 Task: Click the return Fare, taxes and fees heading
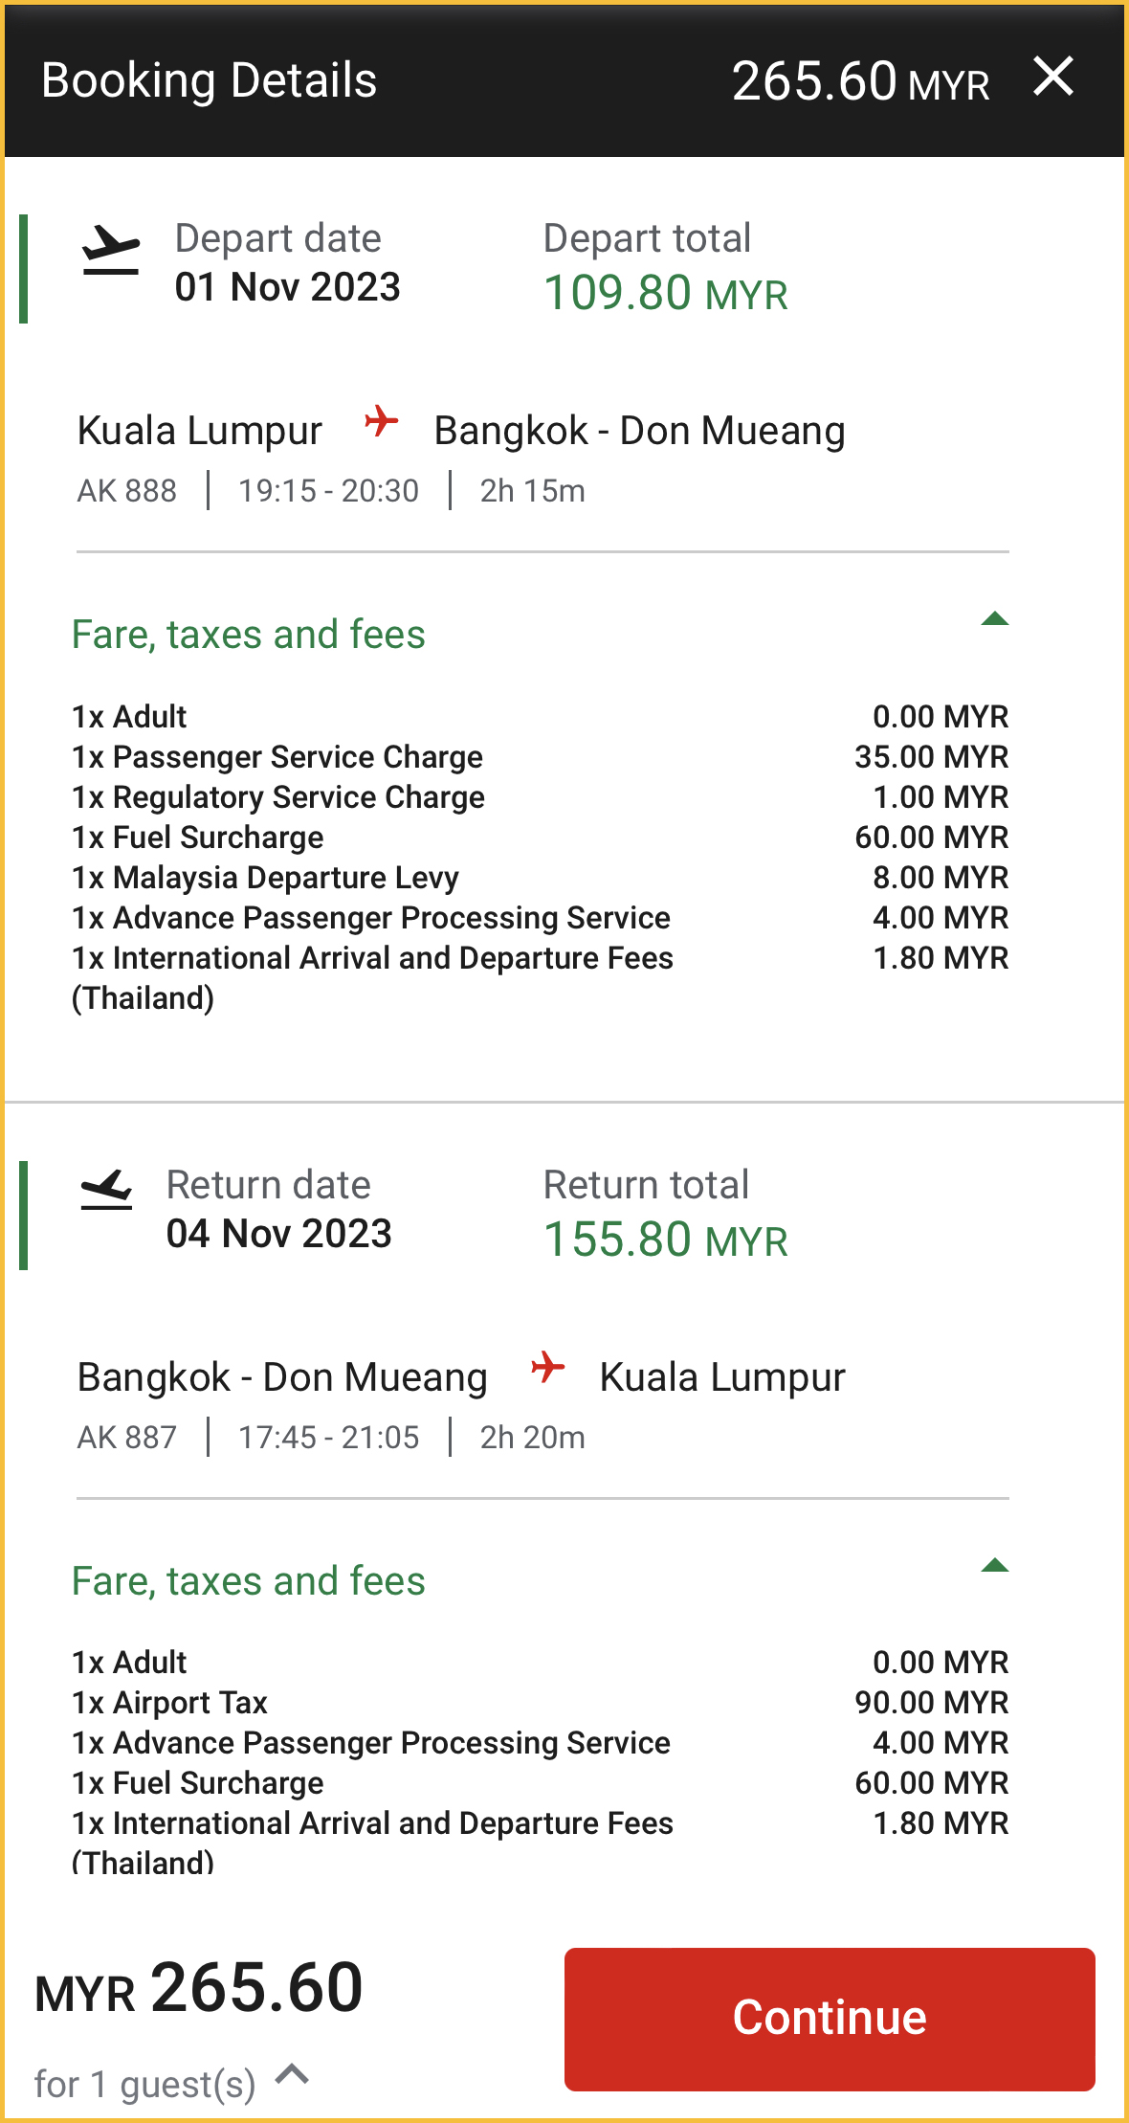pos(249,1581)
